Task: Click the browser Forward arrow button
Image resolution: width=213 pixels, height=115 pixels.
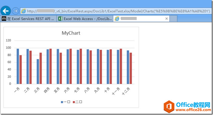Action: [15, 11]
